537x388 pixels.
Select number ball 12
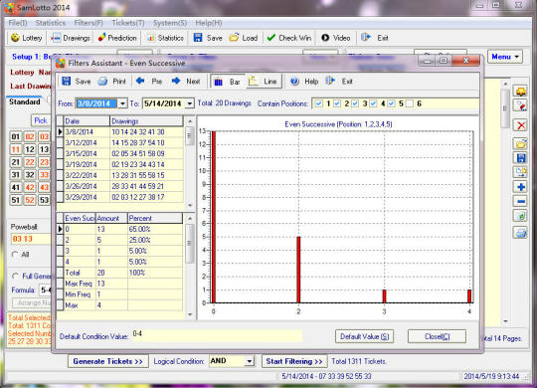click(x=30, y=149)
